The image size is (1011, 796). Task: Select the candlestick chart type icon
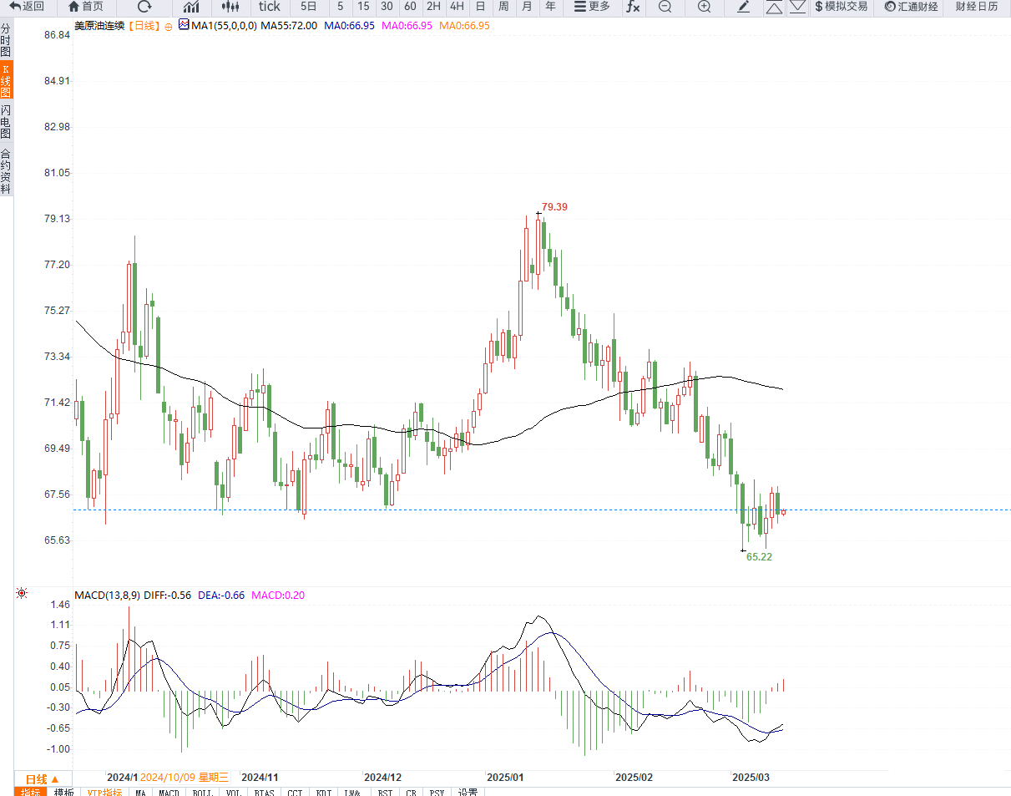pyautogui.click(x=230, y=7)
